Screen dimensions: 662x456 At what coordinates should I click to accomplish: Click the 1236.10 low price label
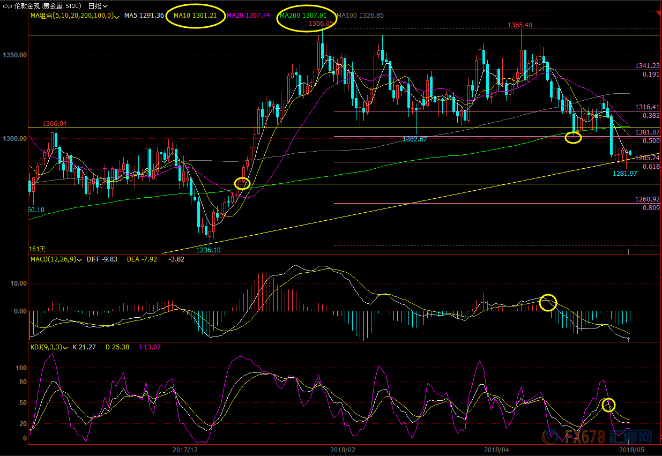[209, 250]
